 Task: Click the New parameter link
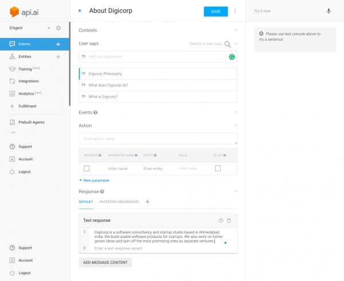point(95,180)
